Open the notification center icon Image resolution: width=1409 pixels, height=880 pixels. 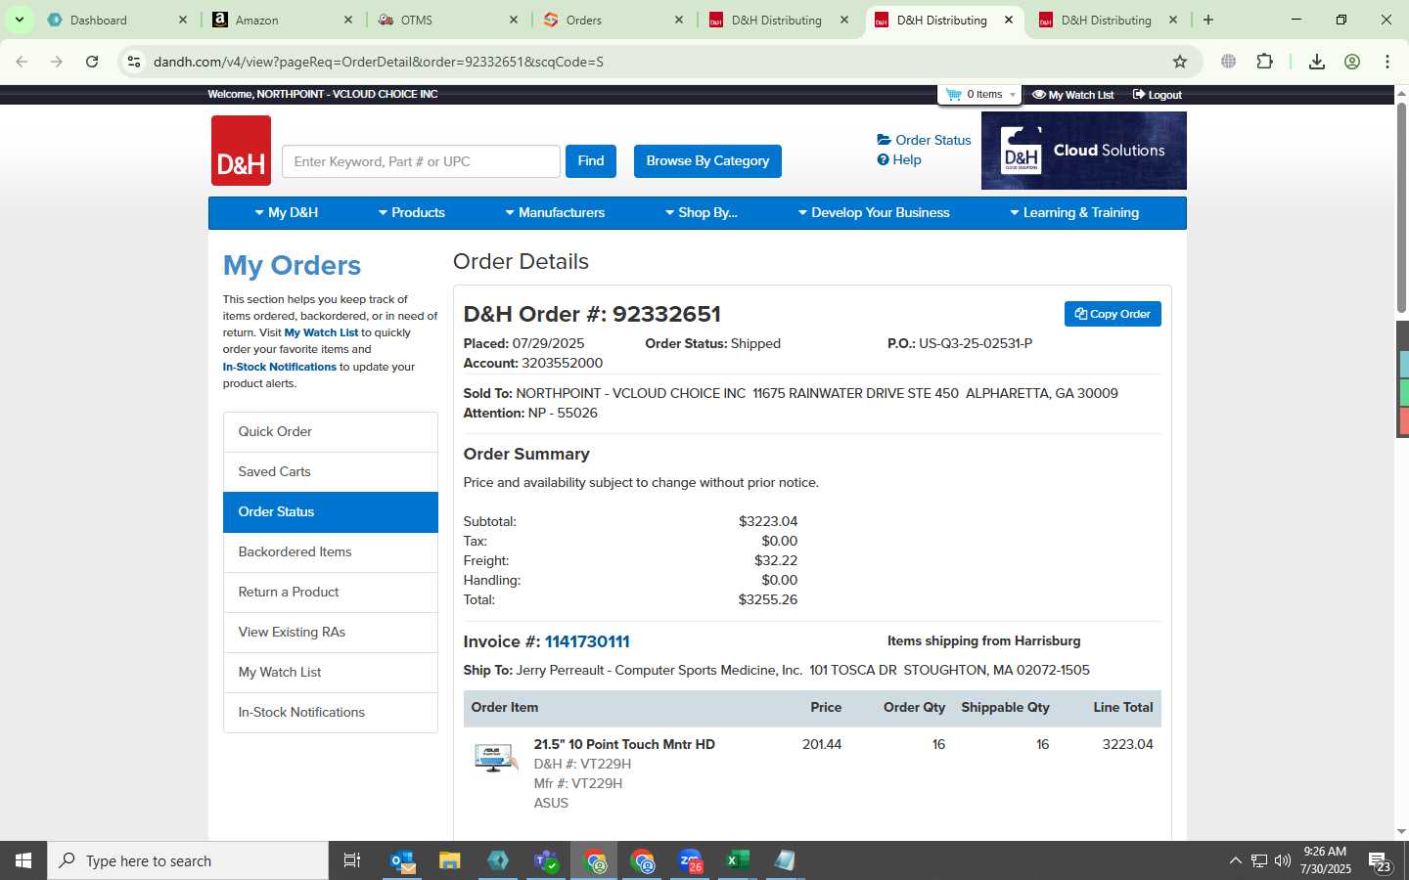(1380, 861)
